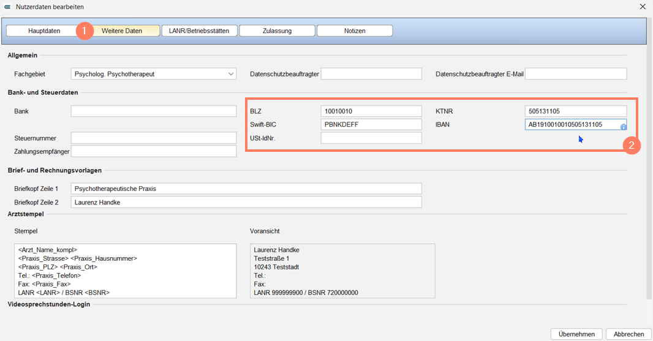Click the Fax: <Praxis_Fax> placeholder line
The height and width of the screenshot is (341, 653).
pyautogui.click(x=44, y=284)
